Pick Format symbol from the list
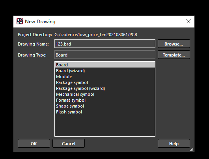 pyautogui.click(x=105, y=100)
